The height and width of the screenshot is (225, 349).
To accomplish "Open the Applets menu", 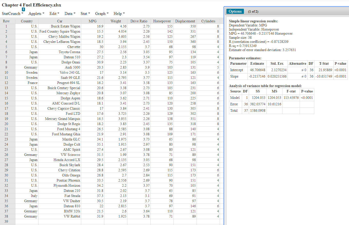I will [x=35, y=14].
